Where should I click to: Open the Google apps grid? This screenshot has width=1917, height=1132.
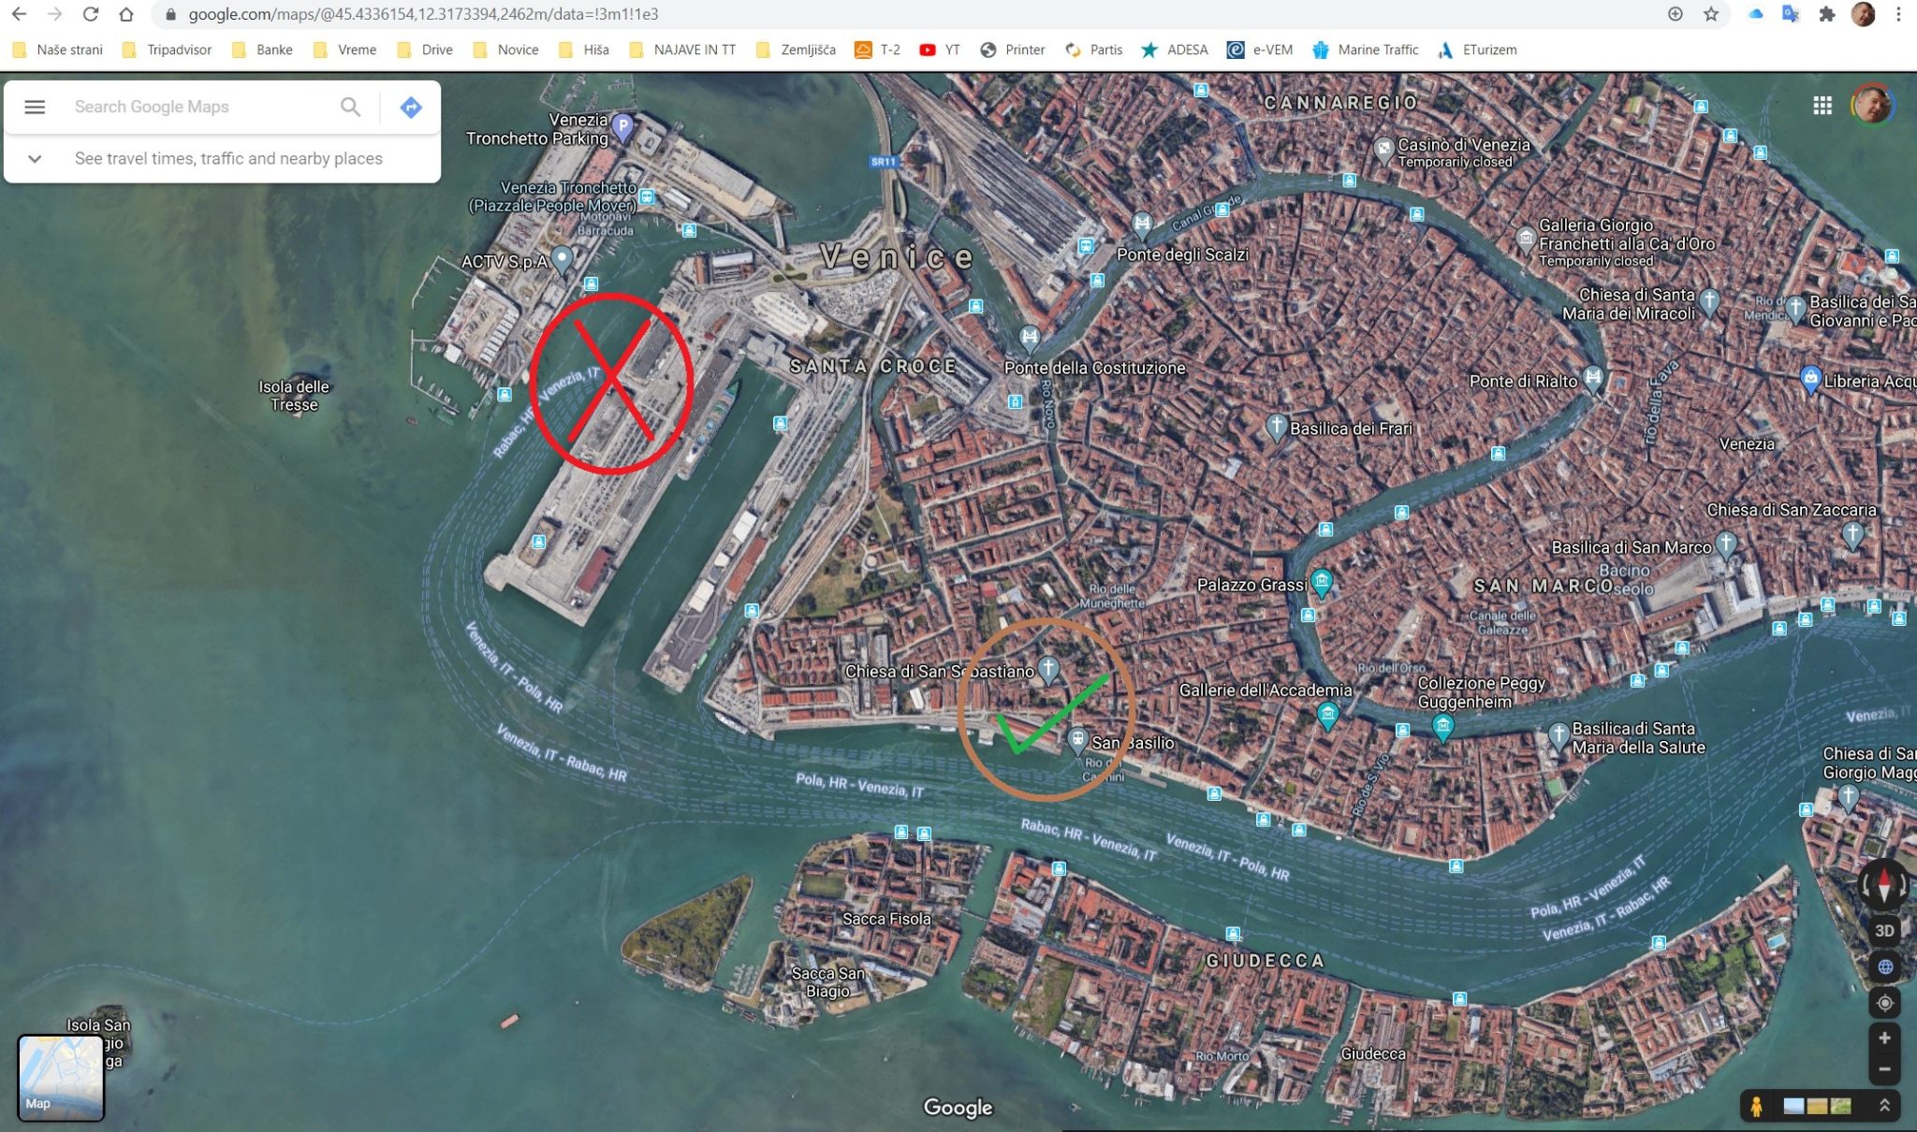click(1822, 106)
